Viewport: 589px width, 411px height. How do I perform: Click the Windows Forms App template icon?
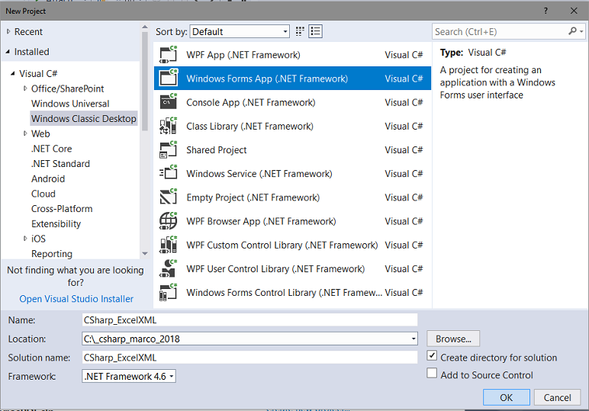click(x=168, y=78)
